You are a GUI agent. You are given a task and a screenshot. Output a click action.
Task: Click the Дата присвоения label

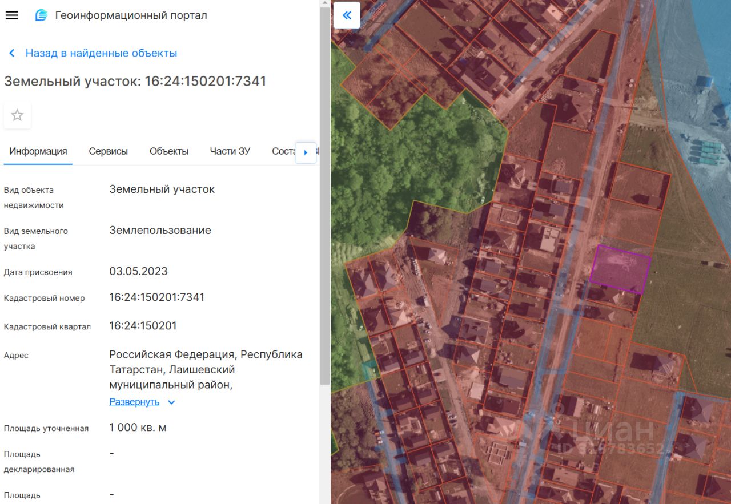click(38, 272)
